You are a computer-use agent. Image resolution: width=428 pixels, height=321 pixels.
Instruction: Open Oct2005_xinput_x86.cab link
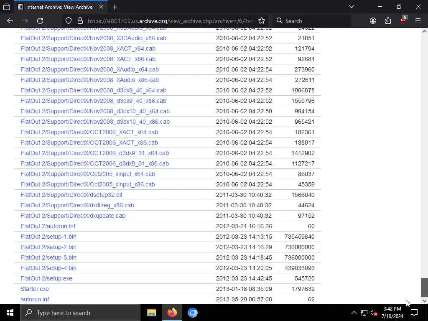pyautogui.click(x=88, y=184)
